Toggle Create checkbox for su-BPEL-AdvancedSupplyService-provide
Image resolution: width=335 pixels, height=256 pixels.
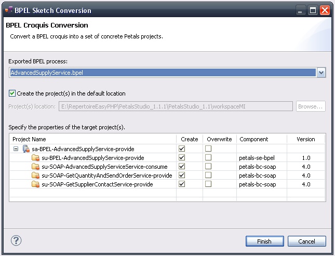pos(182,157)
